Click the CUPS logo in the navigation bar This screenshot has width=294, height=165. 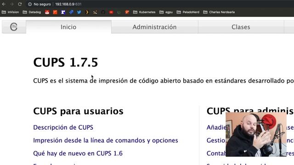pyautogui.click(x=14, y=27)
